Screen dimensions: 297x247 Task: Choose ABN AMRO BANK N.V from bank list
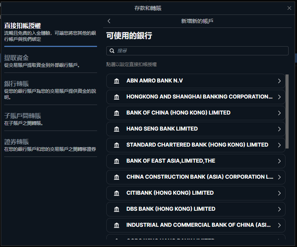(196, 81)
